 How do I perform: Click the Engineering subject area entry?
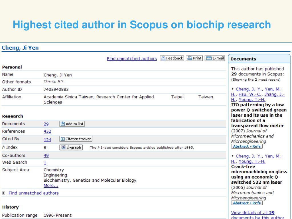55,175
